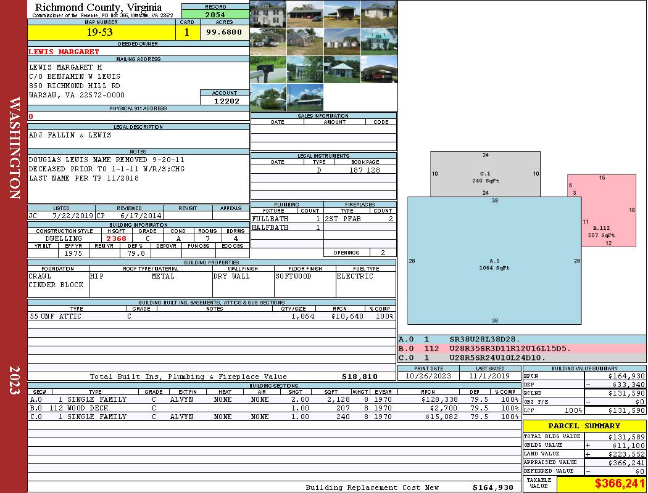Click the red H SQFT value 2368
The image size is (648, 493).
116,238
